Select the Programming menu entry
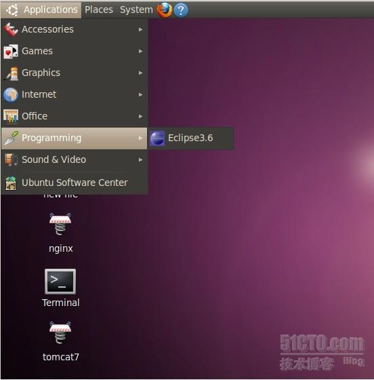The width and height of the screenshot is (374, 380). click(x=75, y=138)
